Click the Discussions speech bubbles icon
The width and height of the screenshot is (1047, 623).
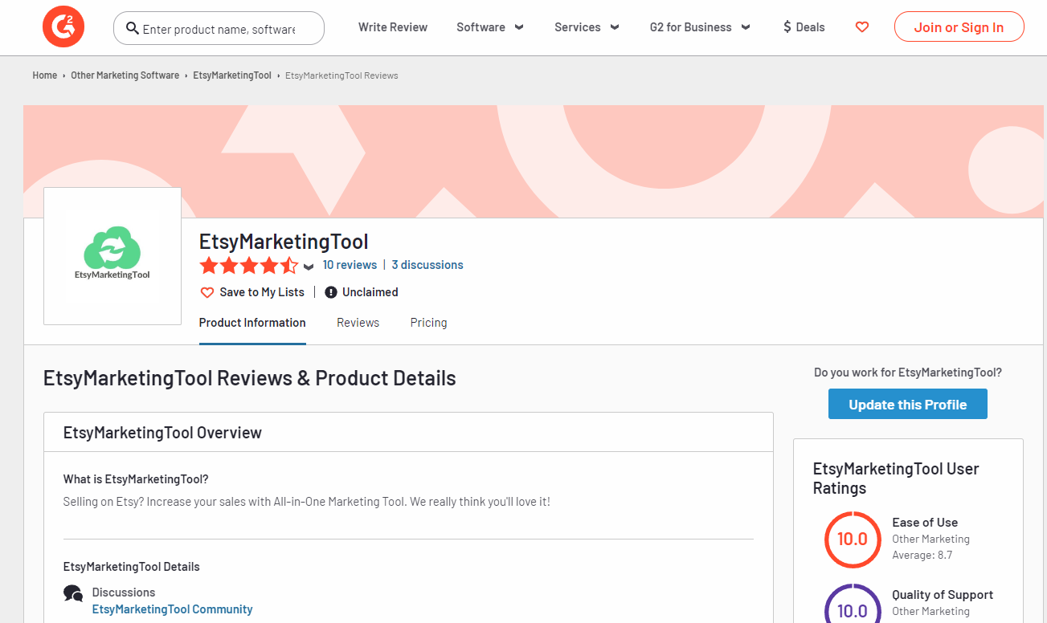pyautogui.click(x=73, y=593)
